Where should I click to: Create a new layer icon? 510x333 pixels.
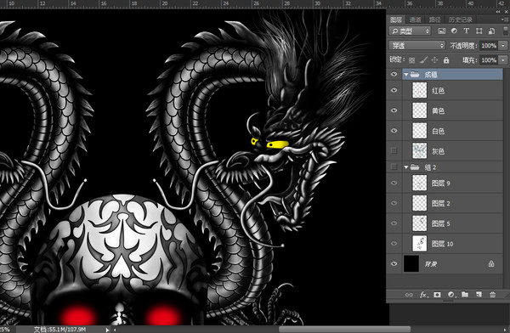pyautogui.click(x=479, y=294)
